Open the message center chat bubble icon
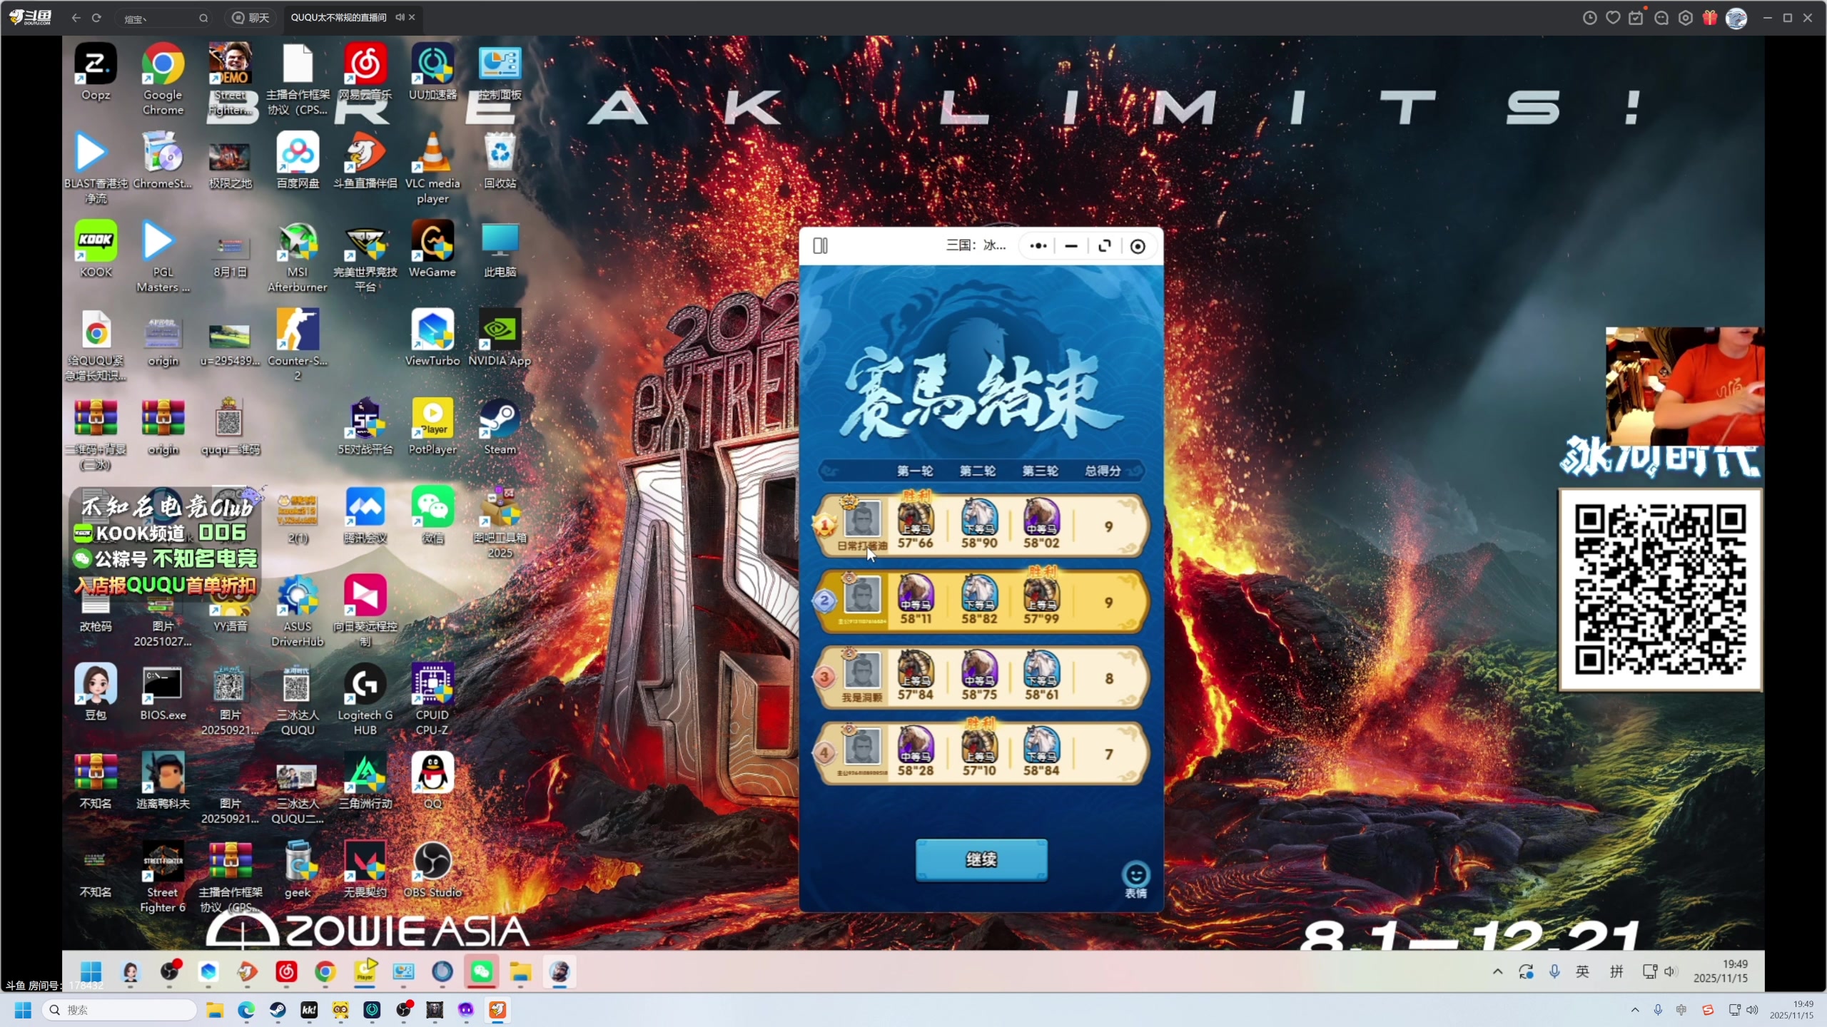Image resolution: width=1827 pixels, height=1027 pixels. point(1661,17)
